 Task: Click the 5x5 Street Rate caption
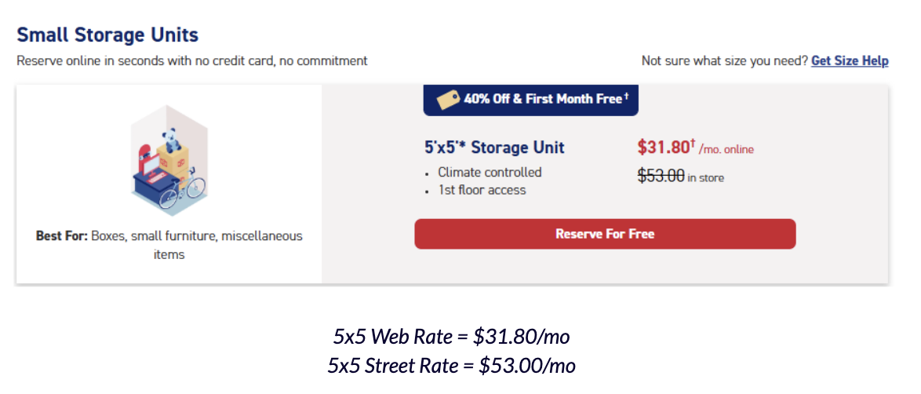coord(451,365)
